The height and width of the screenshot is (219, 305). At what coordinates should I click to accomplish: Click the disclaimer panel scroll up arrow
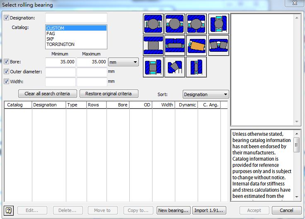[x=297, y=134]
